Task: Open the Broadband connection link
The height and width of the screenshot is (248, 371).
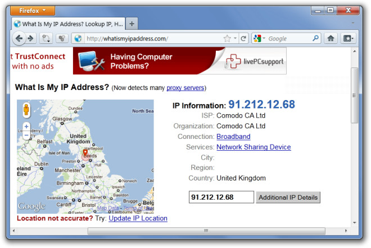Action: pos(233,137)
